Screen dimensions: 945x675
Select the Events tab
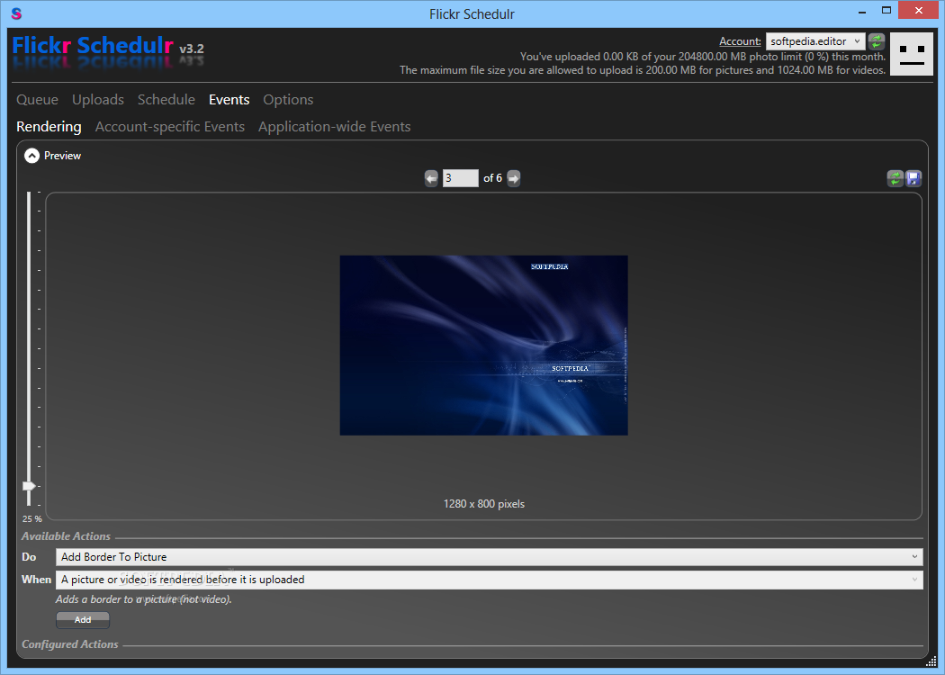tap(229, 99)
